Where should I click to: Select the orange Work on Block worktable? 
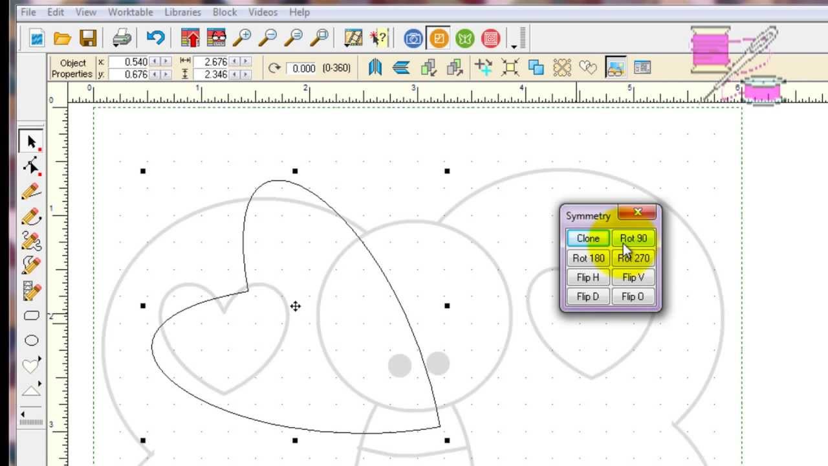pyautogui.click(x=439, y=39)
